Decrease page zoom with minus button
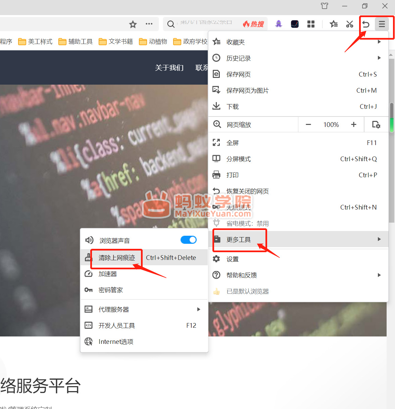 point(308,125)
